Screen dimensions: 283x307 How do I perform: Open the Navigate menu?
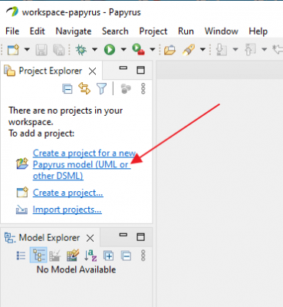click(x=74, y=31)
